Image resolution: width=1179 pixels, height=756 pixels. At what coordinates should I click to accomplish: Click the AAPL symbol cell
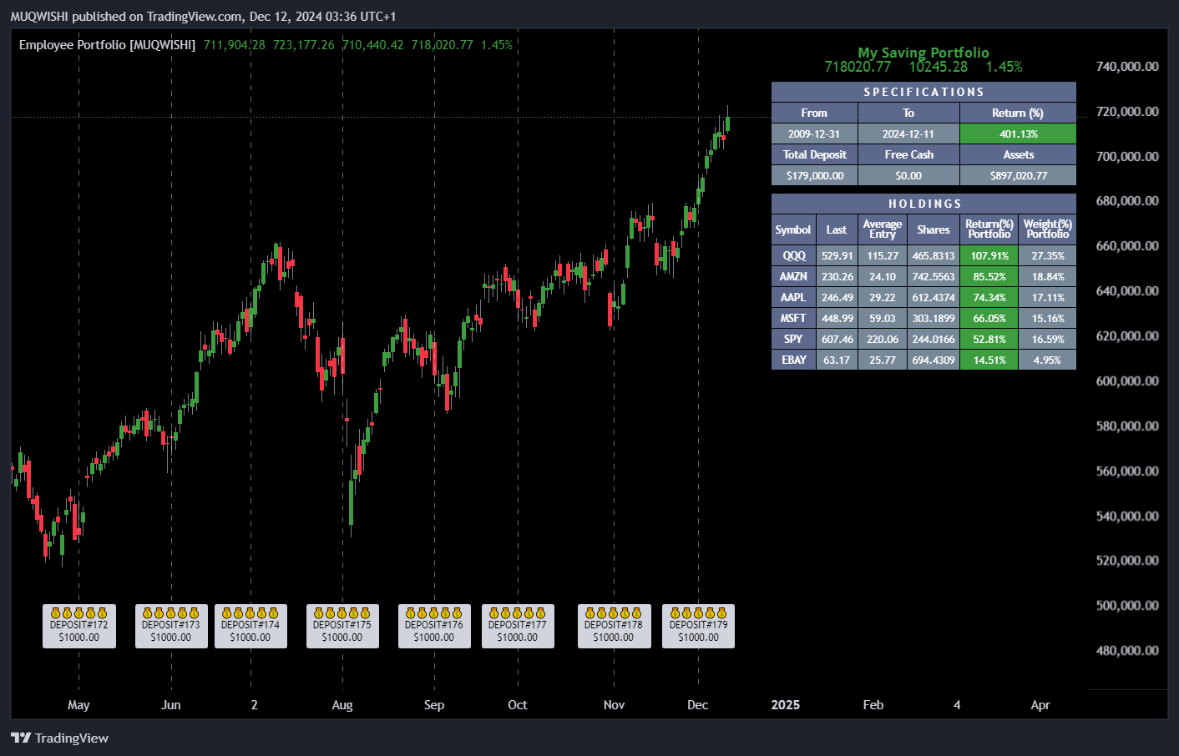coord(793,297)
